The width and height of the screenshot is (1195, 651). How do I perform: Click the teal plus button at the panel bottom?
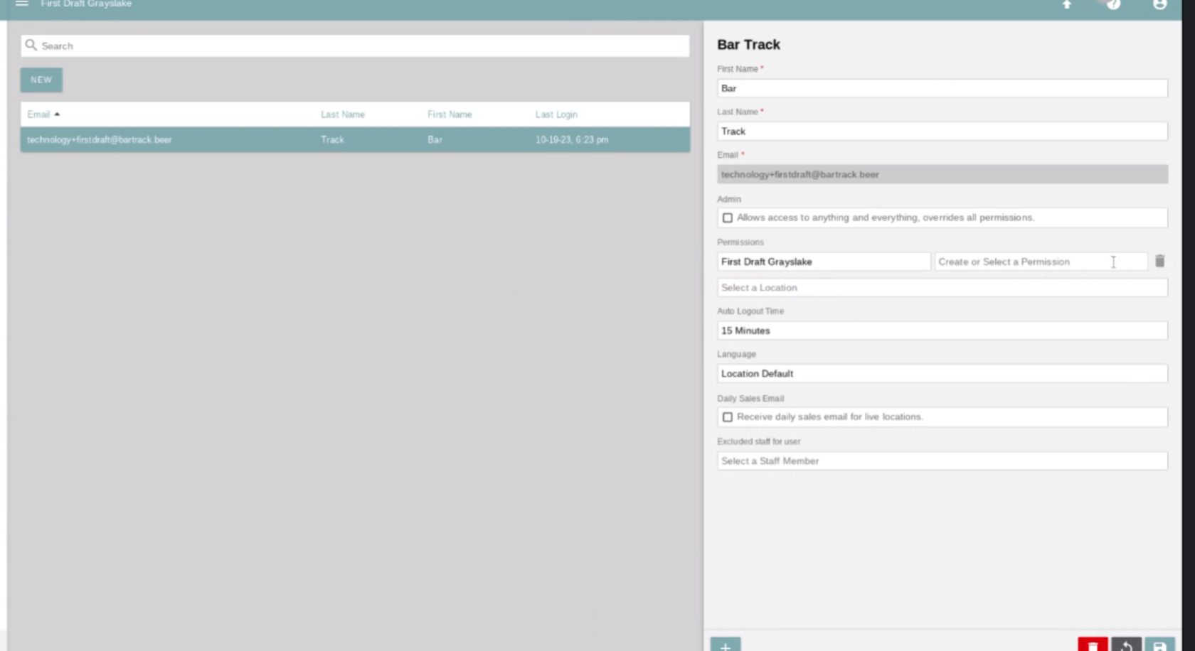coord(726,645)
